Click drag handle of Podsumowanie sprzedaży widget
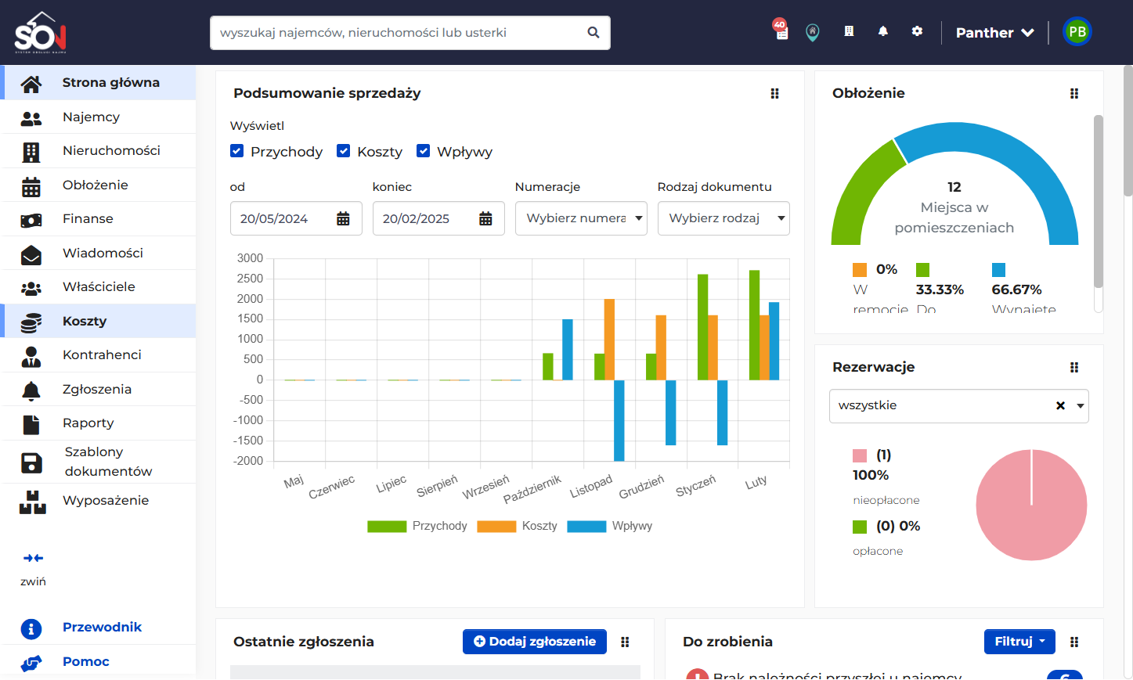This screenshot has width=1133, height=680. tap(774, 94)
